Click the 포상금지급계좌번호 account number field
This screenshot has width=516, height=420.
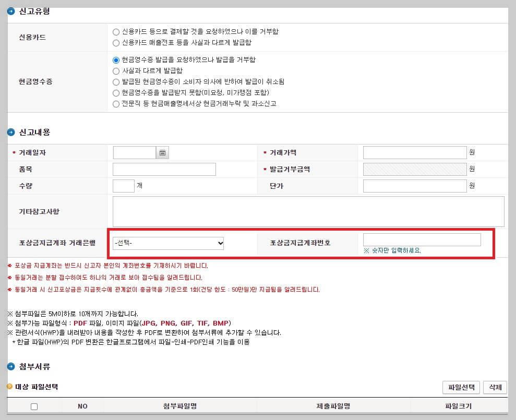pos(422,239)
